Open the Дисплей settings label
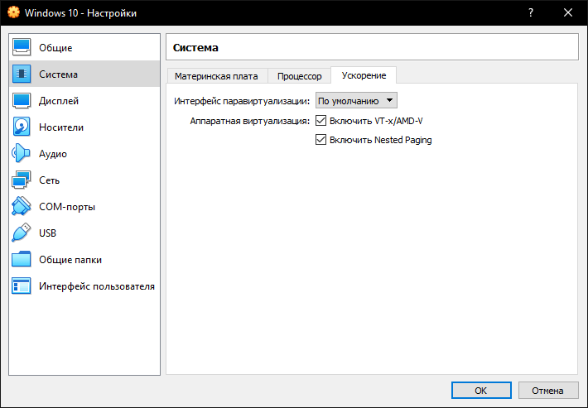588x408 pixels. [x=59, y=101]
